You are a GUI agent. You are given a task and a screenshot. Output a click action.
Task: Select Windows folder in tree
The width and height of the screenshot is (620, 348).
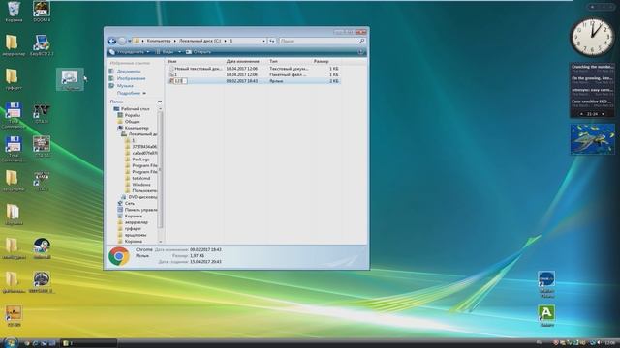pyautogui.click(x=138, y=185)
